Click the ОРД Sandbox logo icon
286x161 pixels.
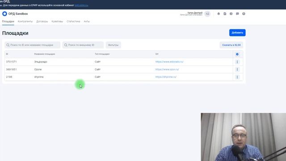point(4,14)
